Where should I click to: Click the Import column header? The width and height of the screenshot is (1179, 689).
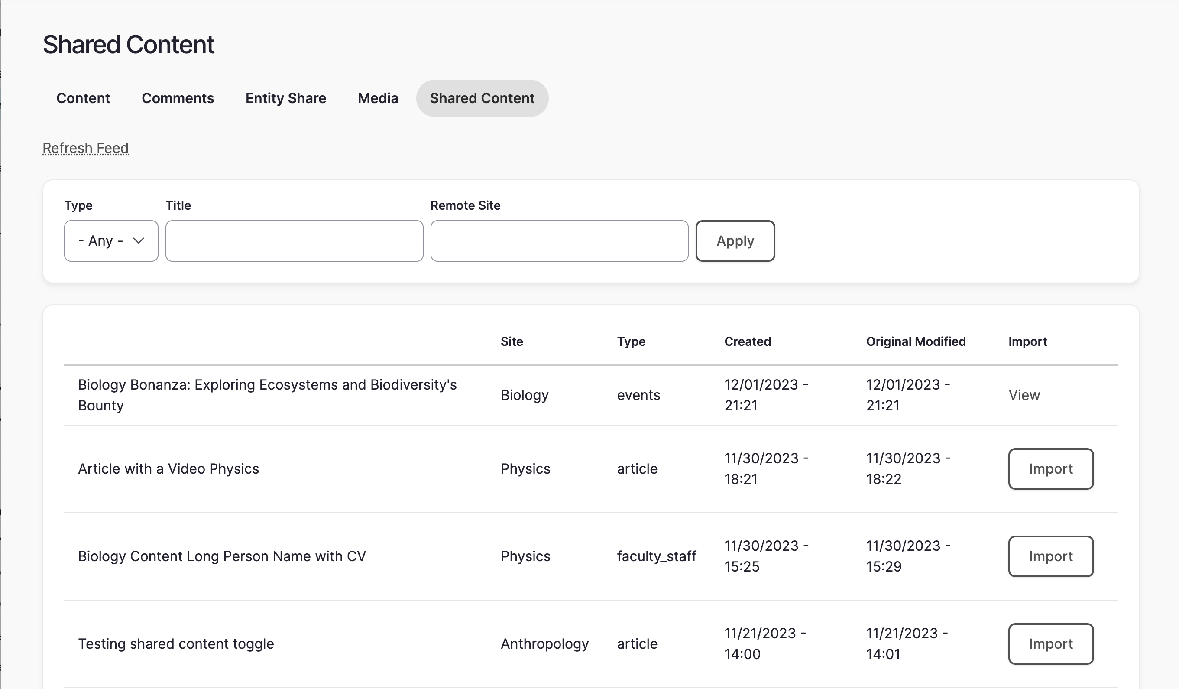tap(1027, 342)
